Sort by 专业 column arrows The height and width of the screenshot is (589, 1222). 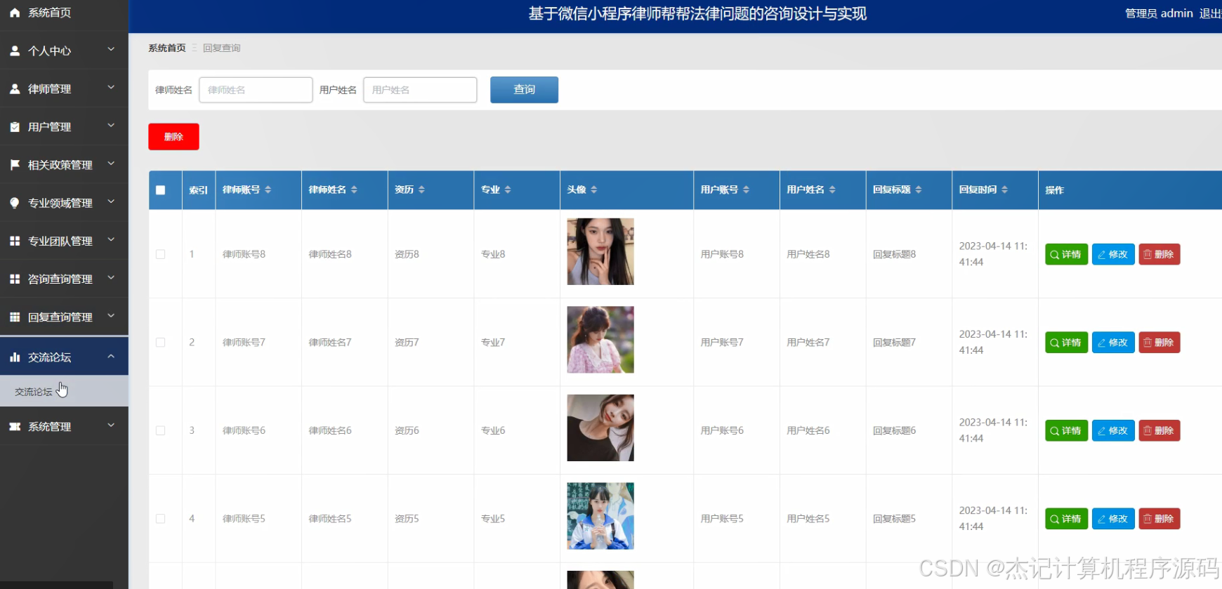pos(508,190)
